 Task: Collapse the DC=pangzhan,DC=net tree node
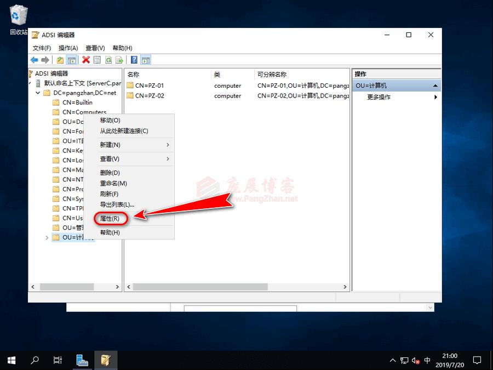coord(38,93)
